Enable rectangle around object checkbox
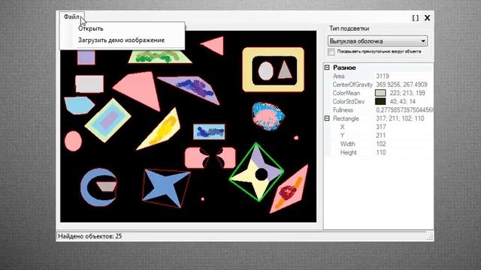Screen dimensions: 481x270 pos(331,52)
